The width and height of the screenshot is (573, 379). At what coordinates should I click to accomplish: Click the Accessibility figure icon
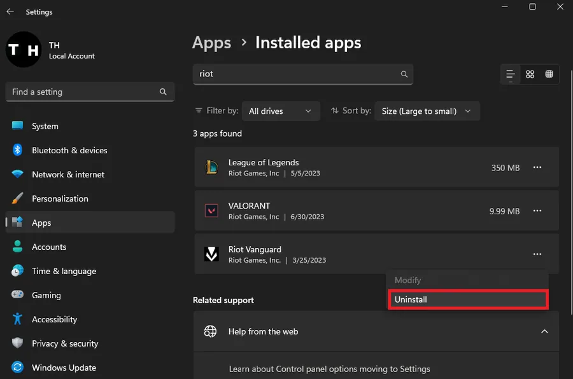coord(17,319)
